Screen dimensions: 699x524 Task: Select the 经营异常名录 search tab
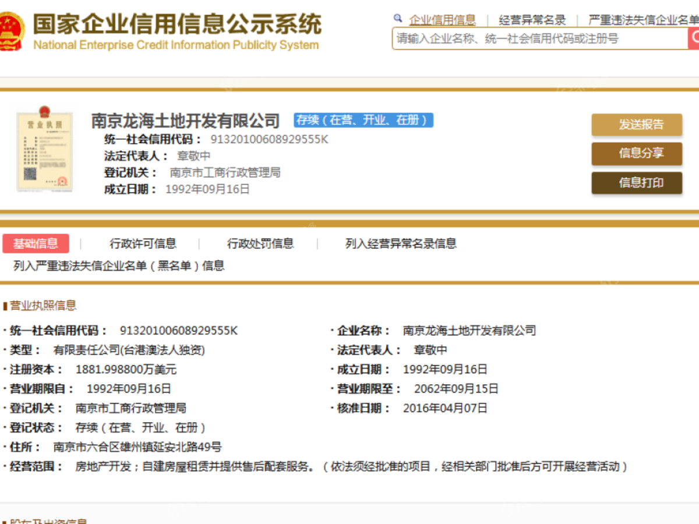(x=532, y=20)
